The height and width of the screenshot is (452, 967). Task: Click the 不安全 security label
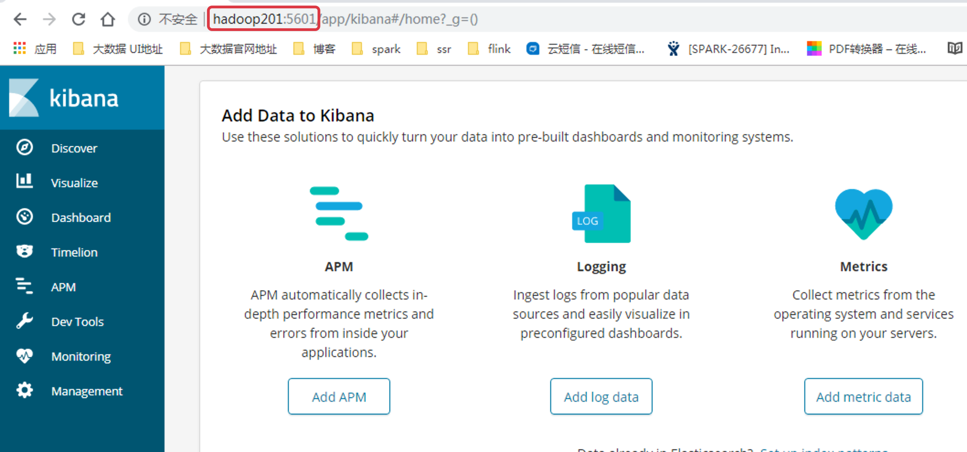[178, 19]
